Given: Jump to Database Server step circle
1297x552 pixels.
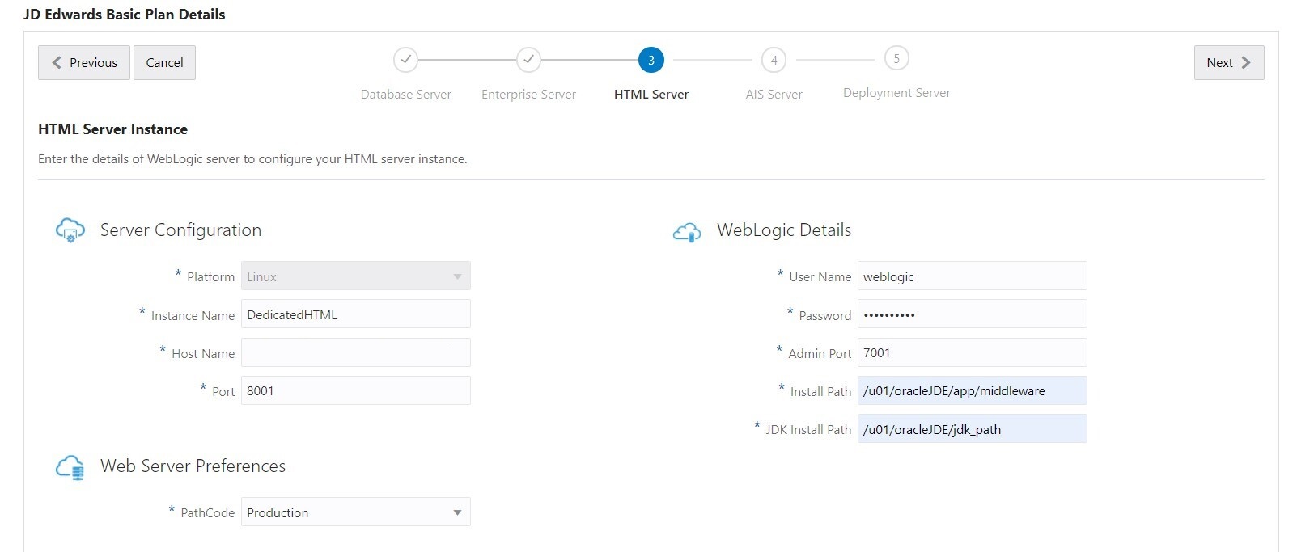Looking at the screenshot, I should click(405, 60).
